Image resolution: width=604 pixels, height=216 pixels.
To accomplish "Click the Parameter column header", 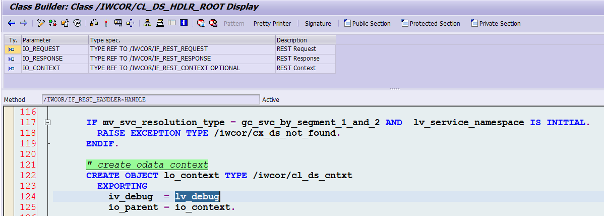I will point(54,40).
